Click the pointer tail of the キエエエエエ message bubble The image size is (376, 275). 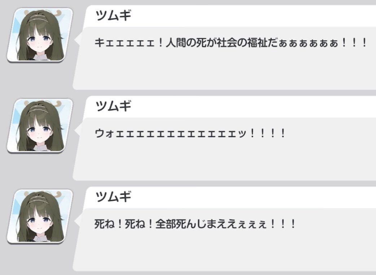coord(78,40)
